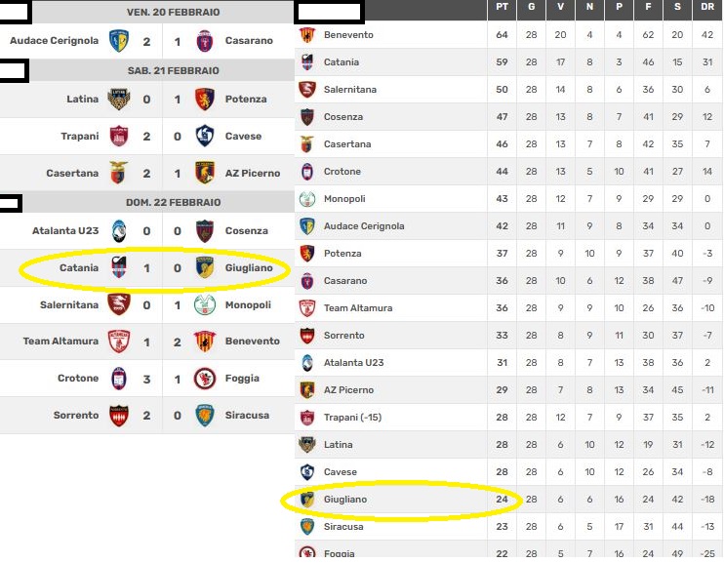The image size is (724, 563).
Task: Click the Potenza crest in Saturday's match
Action: 205,100
